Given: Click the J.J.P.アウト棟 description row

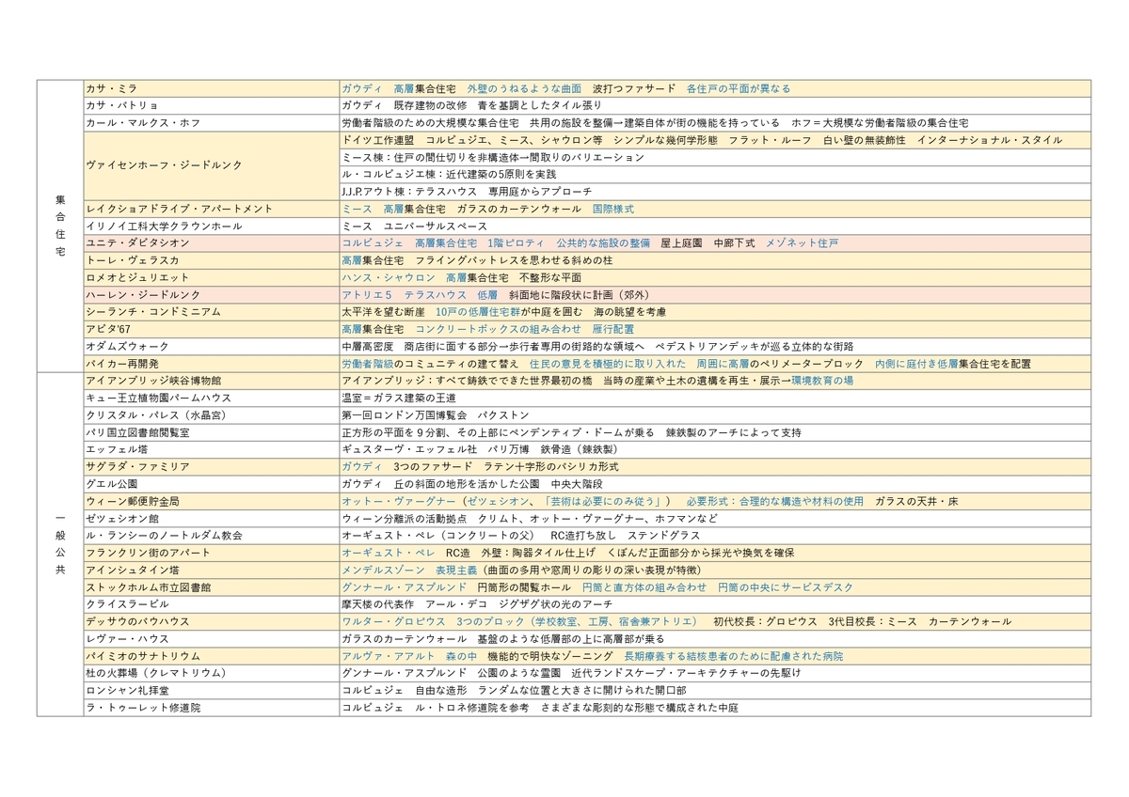Looking at the screenshot, I should [715, 191].
